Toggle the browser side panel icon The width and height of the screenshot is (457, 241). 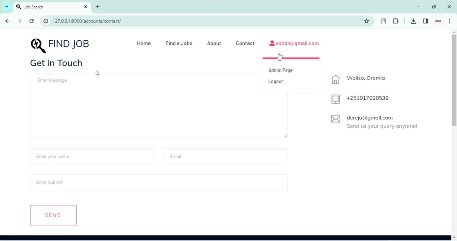[425, 21]
